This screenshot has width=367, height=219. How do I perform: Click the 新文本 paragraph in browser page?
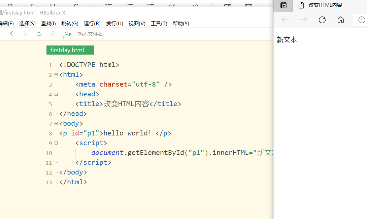(x=287, y=40)
